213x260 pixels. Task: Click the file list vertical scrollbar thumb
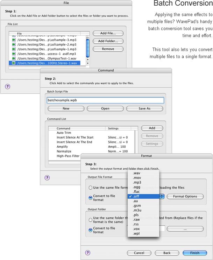pos(88,48)
